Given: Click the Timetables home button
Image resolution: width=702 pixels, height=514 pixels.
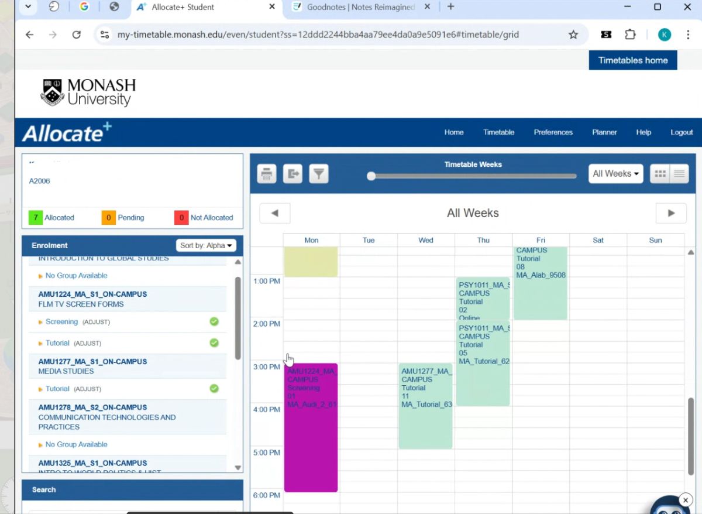Looking at the screenshot, I should [x=632, y=60].
